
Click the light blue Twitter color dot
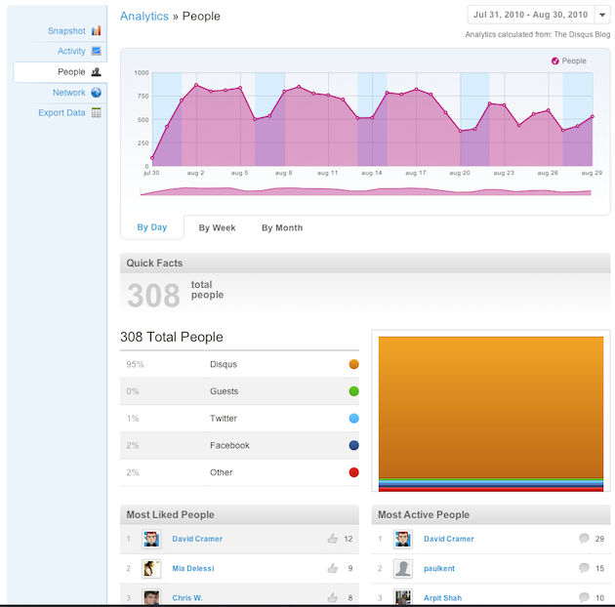[353, 418]
